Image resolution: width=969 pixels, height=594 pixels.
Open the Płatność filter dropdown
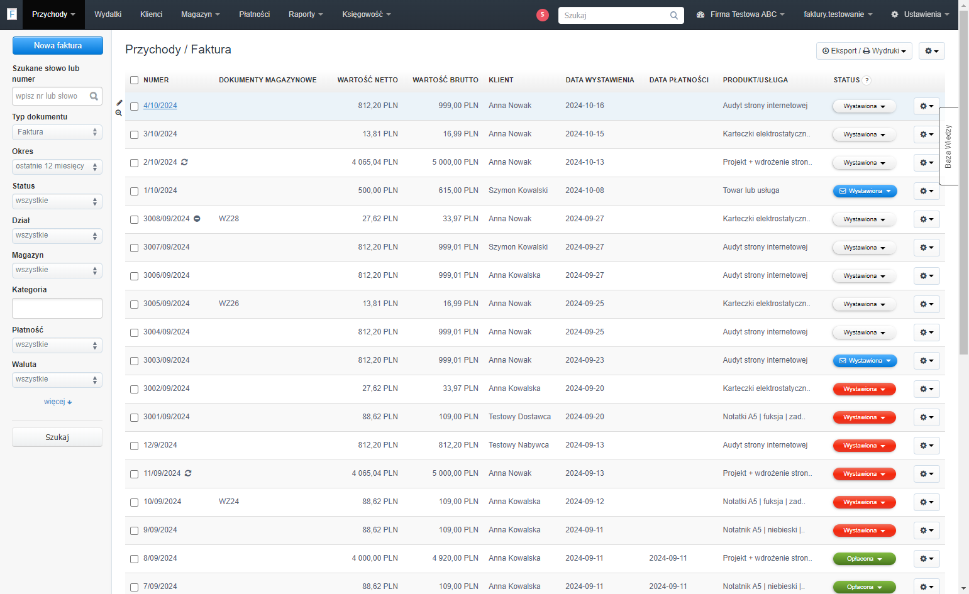pyautogui.click(x=57, y=345)
